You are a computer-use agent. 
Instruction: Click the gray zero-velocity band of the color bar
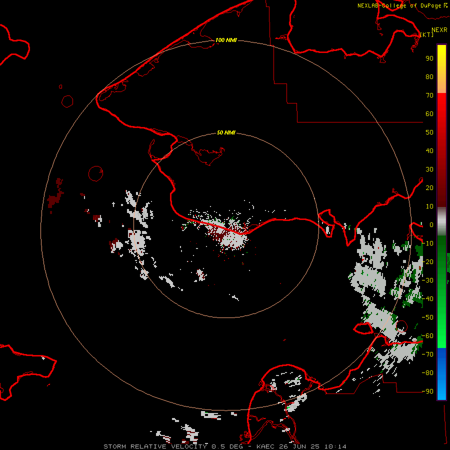pyautogui.click(x=441, y=221)
